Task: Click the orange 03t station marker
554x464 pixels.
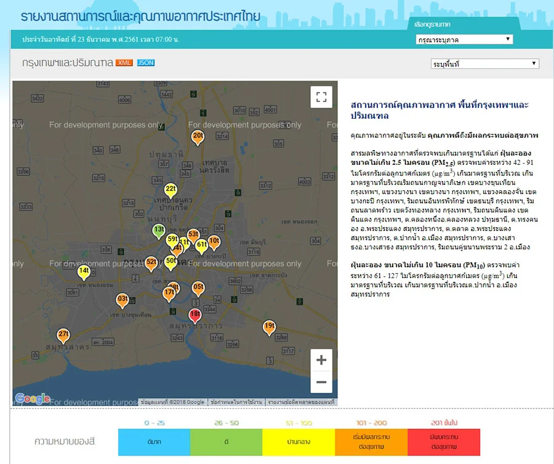Action: 122,300
